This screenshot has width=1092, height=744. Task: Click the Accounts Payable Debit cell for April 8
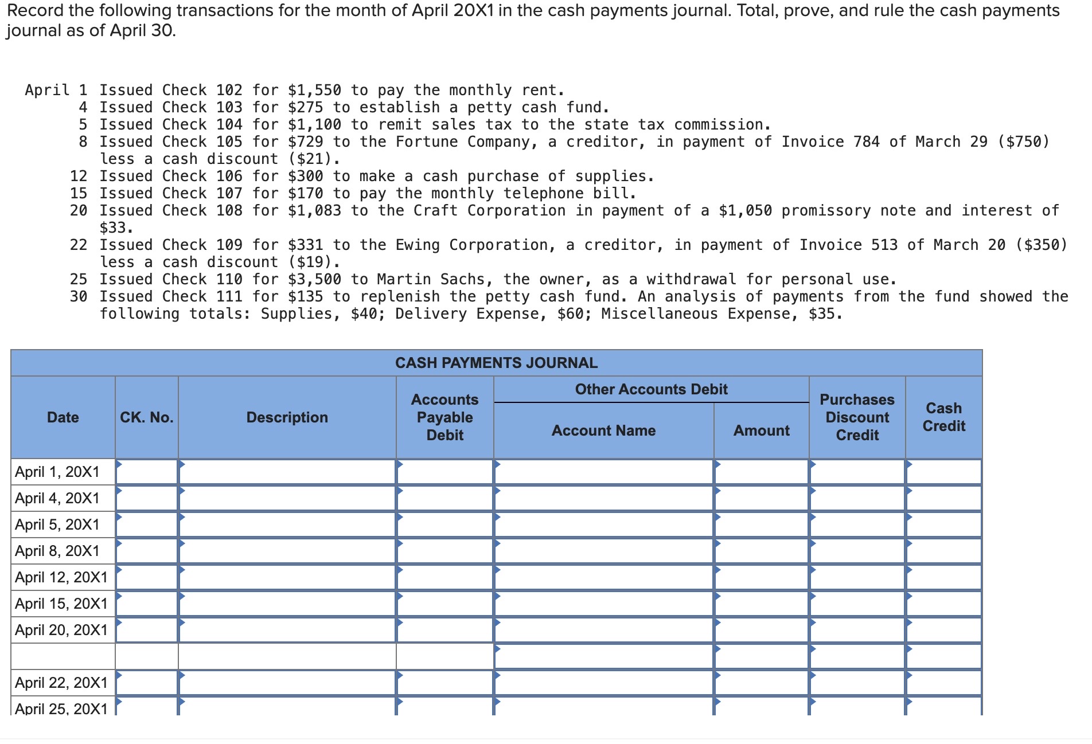click(x=444, y=551)
